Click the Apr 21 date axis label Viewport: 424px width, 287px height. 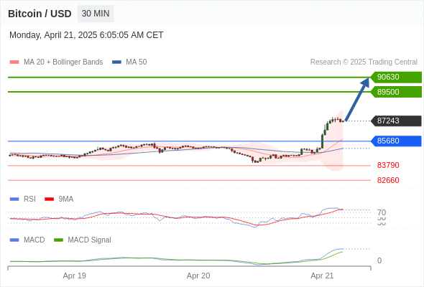pyautogui.click(x=322, y=276)
